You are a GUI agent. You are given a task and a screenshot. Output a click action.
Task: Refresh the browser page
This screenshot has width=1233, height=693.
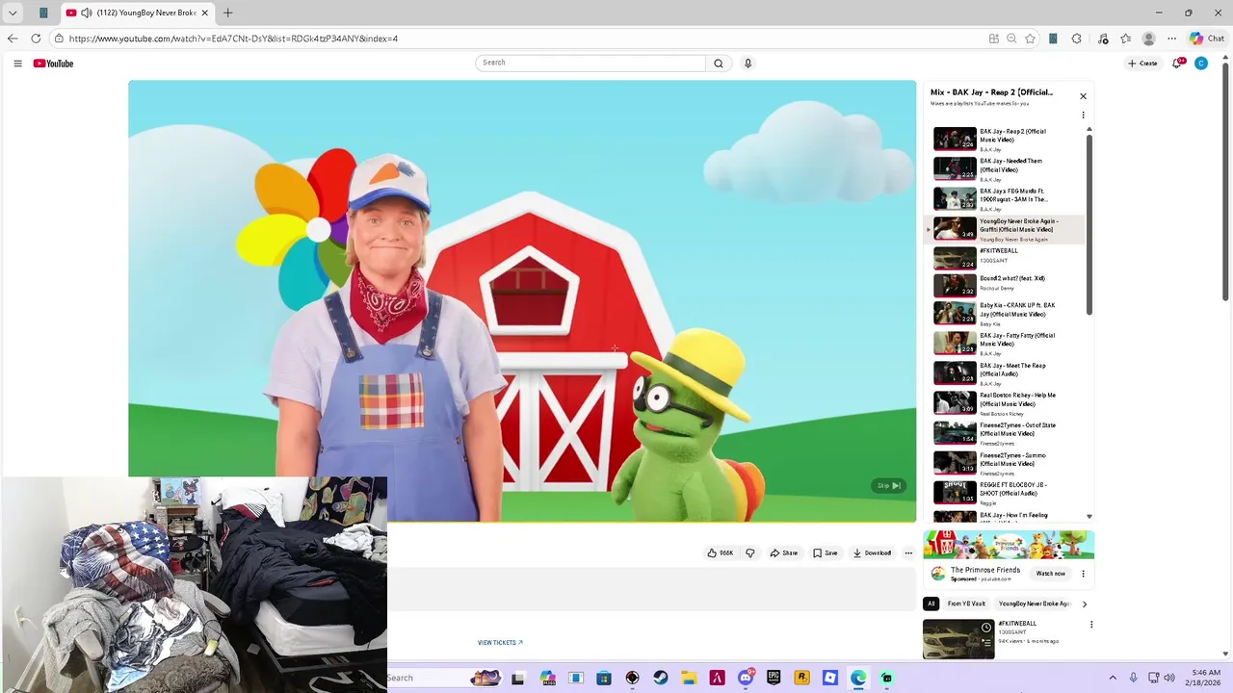36,38
